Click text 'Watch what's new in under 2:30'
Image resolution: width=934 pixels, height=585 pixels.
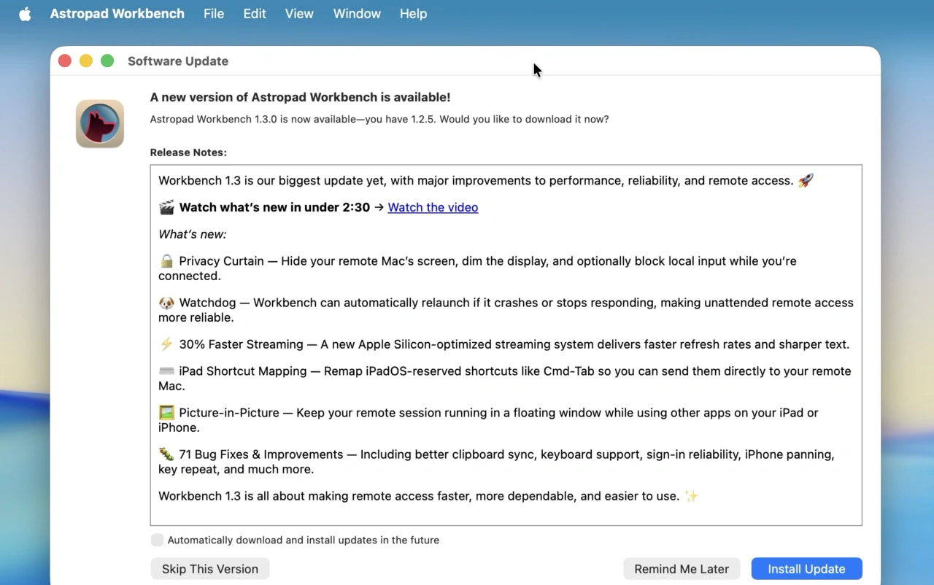point(274,207)
